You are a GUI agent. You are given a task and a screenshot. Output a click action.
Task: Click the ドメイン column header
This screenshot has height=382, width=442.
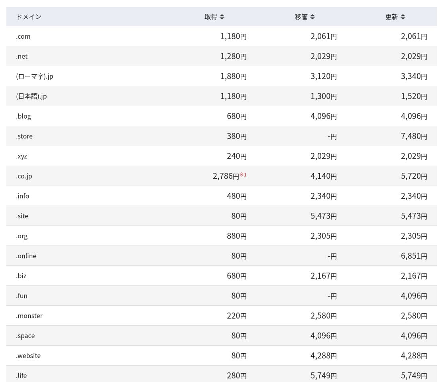tap(29, 17)
